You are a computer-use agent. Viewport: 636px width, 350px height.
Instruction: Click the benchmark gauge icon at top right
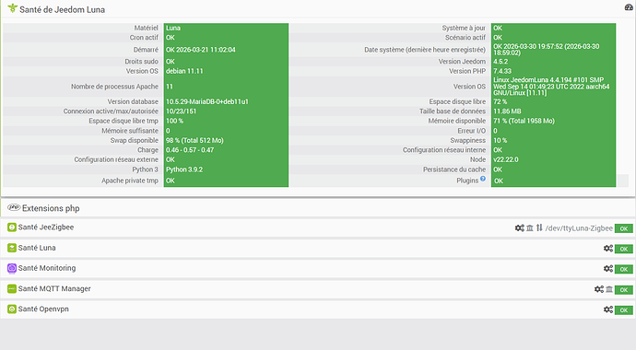629,6
